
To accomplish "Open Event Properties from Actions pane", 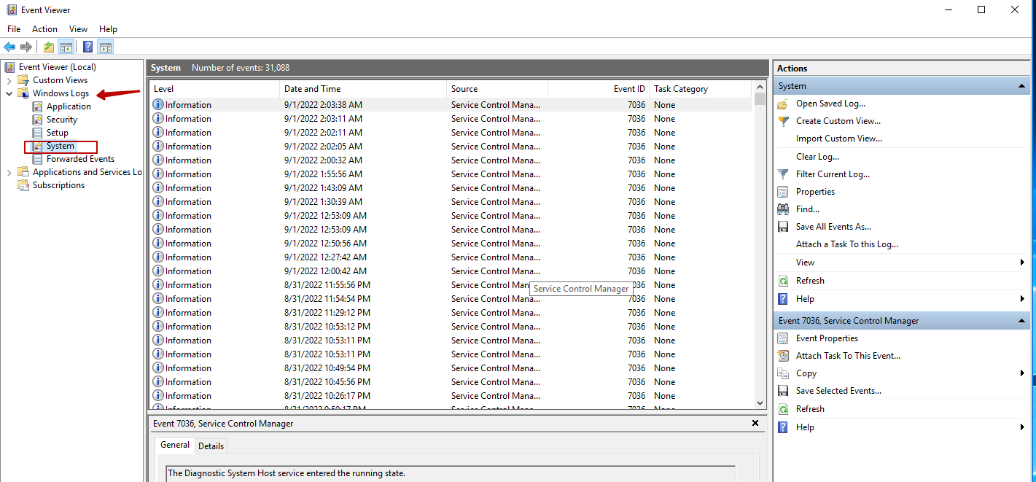I will 827,338.
